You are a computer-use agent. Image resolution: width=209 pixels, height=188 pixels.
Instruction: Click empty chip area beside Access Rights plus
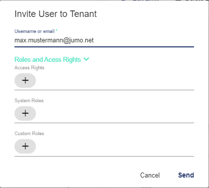pyautogui.click(x=115, y=80)
